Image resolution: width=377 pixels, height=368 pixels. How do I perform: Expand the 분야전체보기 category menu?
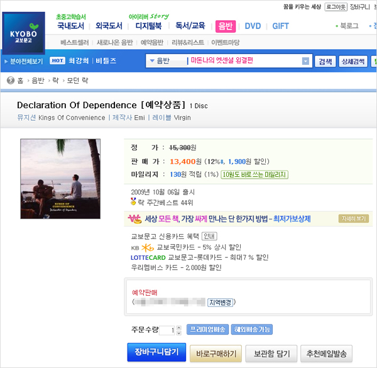(24, 62)
